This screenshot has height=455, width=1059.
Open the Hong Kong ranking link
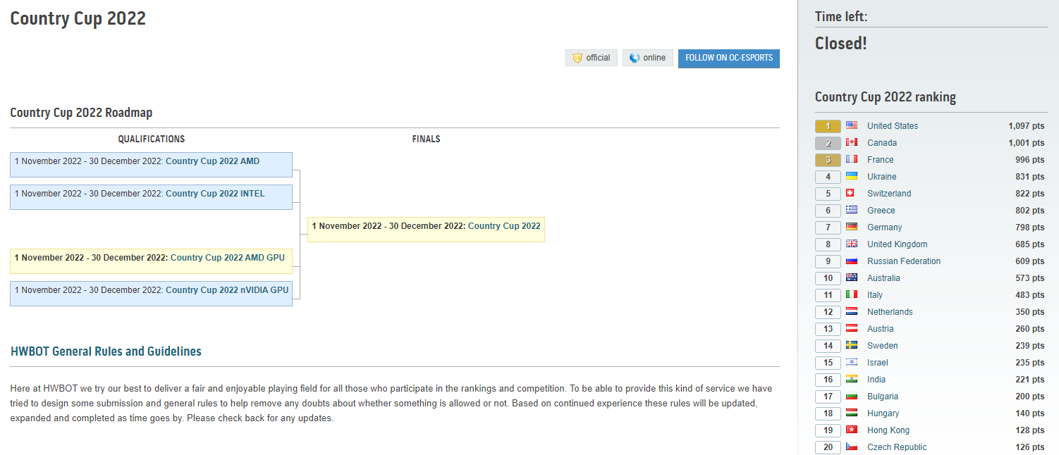coord(888,430)
